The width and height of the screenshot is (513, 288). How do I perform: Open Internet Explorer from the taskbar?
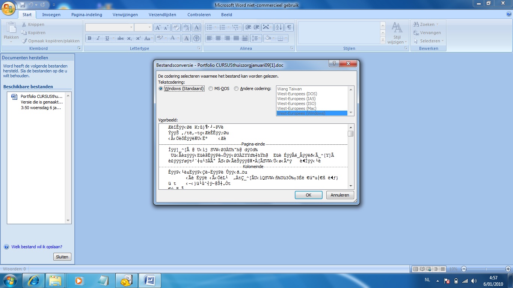click(x=33, y=280)
